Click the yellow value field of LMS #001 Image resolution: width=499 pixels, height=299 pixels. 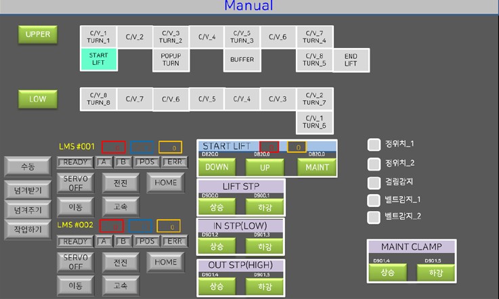click(170, 147)
